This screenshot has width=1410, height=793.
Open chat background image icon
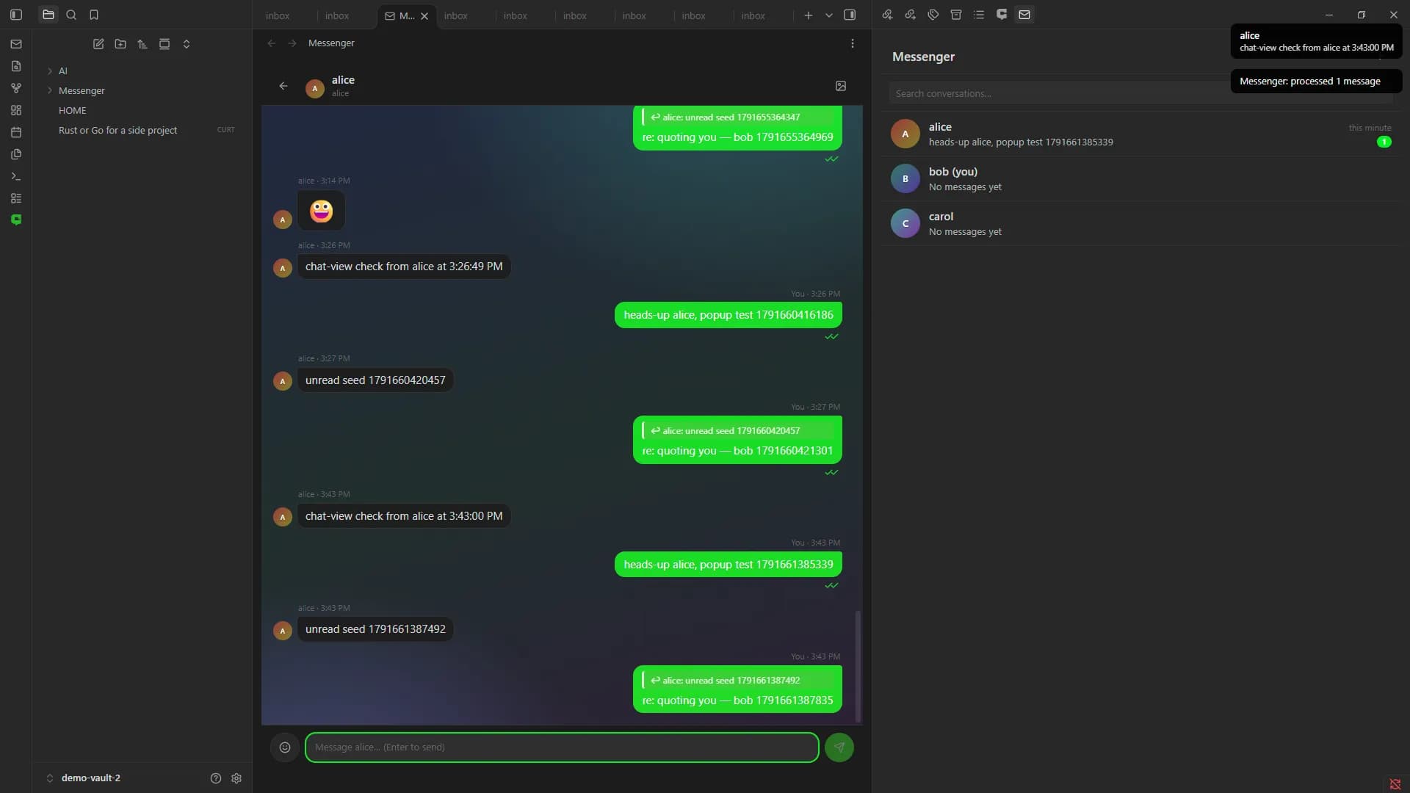841,86
